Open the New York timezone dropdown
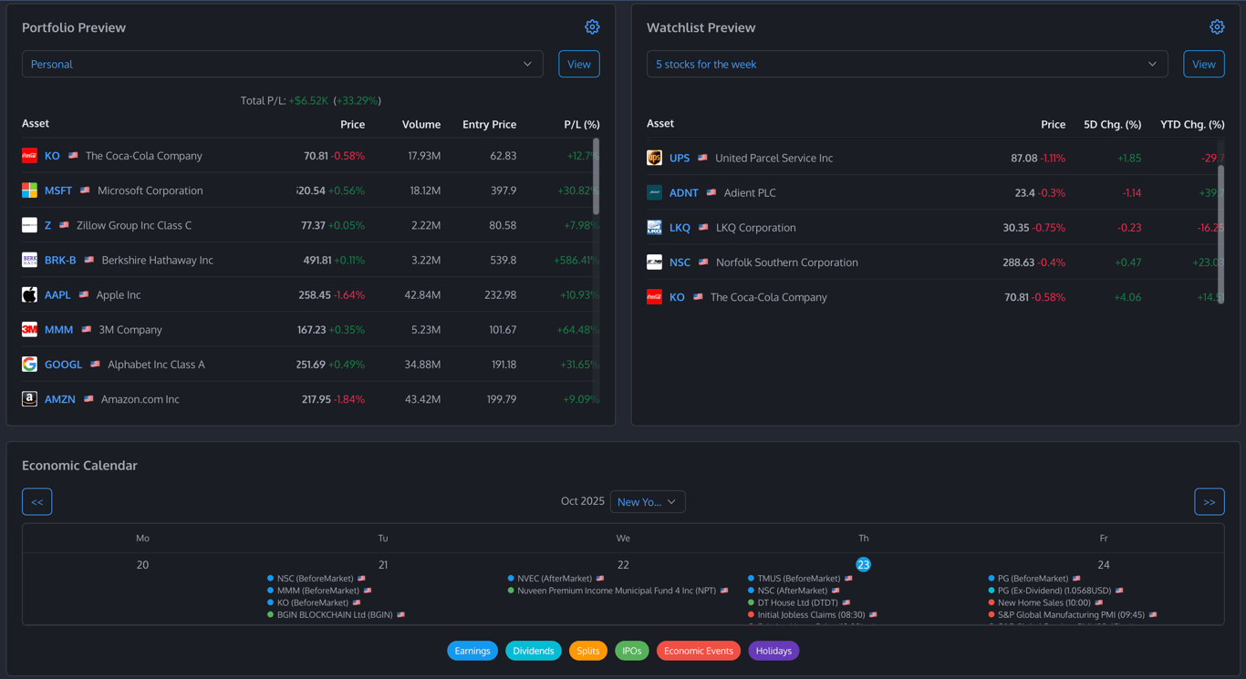This screenshot has height=679, width=1246. point(648,502)
